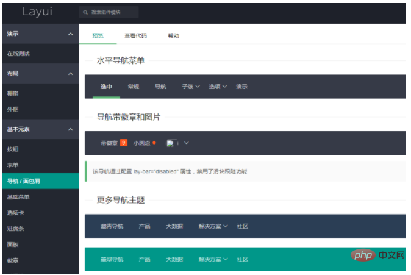This screenshot has width=411, height=275.
Task: Click the 小圆点 nav item
Action: (142, 143)
